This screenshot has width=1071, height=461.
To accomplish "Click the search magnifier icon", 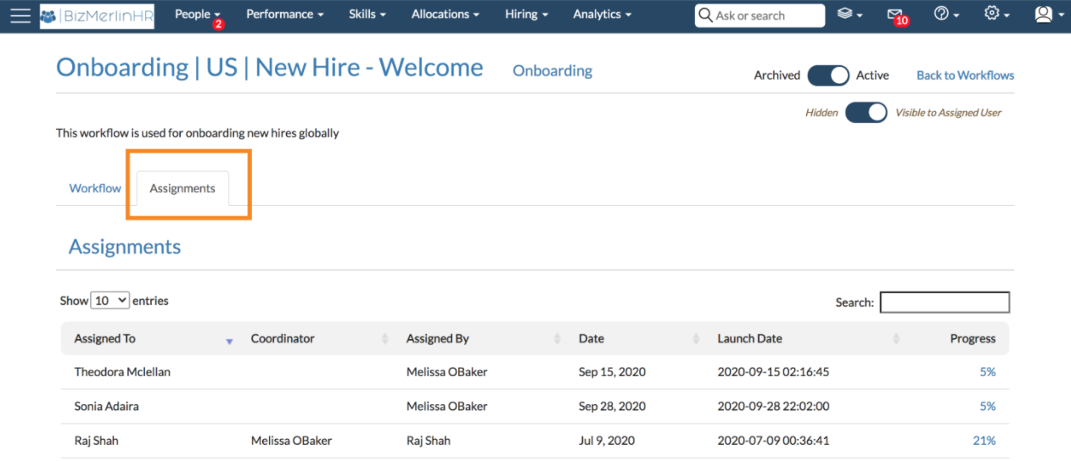I will coord(705,15).
